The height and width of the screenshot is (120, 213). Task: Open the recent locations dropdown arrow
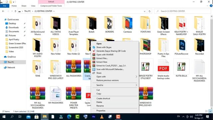tap(12, 11)
